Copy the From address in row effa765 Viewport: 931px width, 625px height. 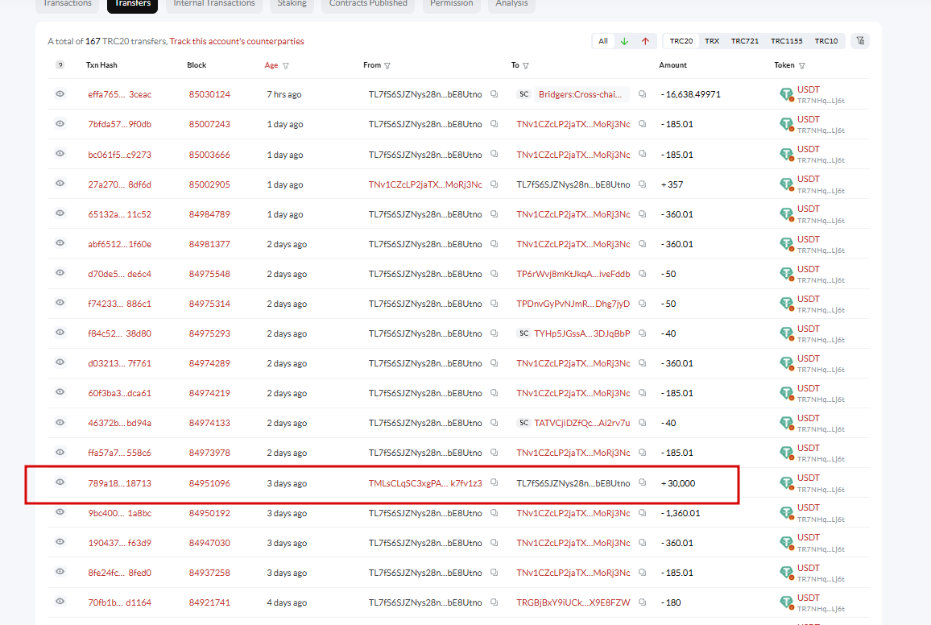tap(494, 94)
